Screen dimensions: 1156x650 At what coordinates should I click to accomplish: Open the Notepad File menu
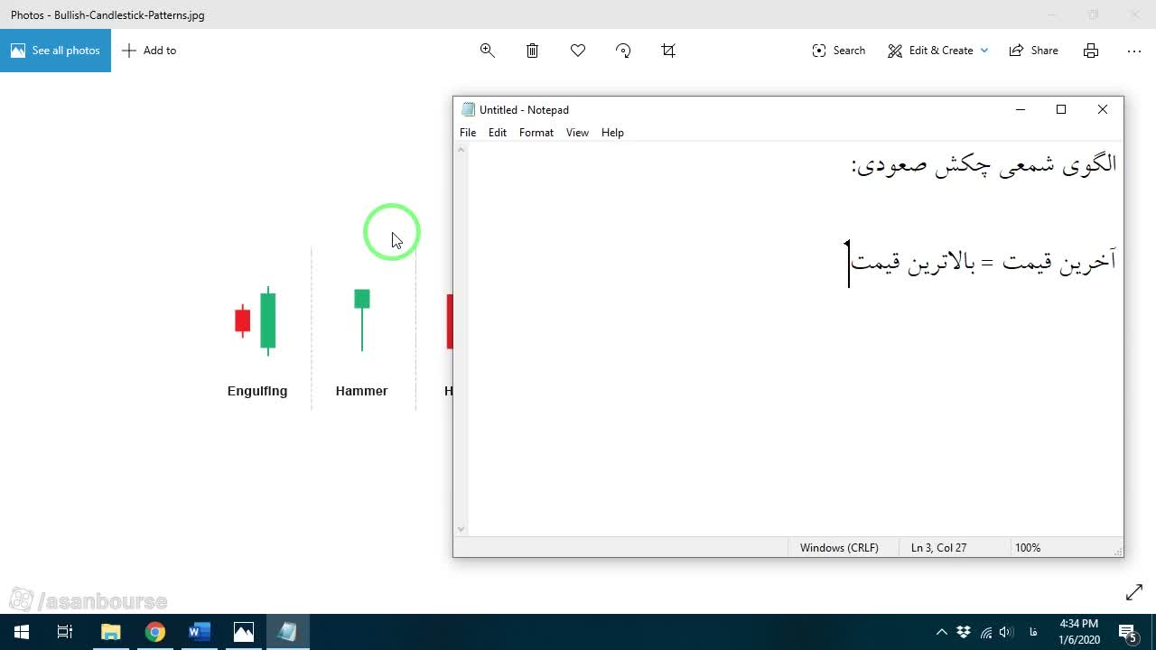468,133
